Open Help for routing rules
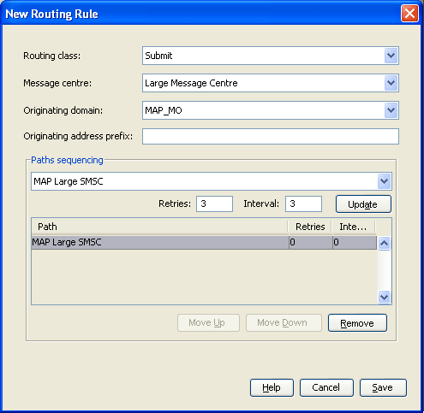Viewport: 424px width, 413px height. [x=272, y=387]
